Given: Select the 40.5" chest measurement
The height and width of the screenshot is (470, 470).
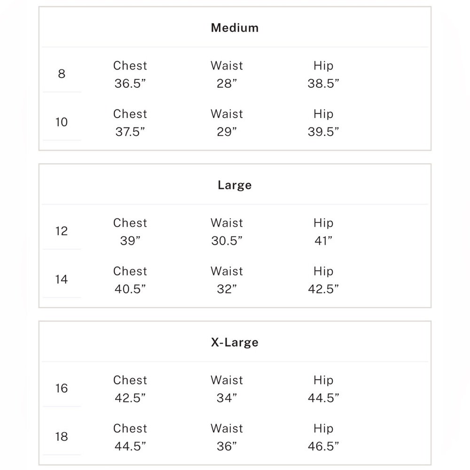Looking at the screenshot, I should point(130,290).
